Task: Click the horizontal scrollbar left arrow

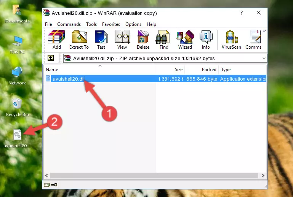Action: tap(47, 176)
